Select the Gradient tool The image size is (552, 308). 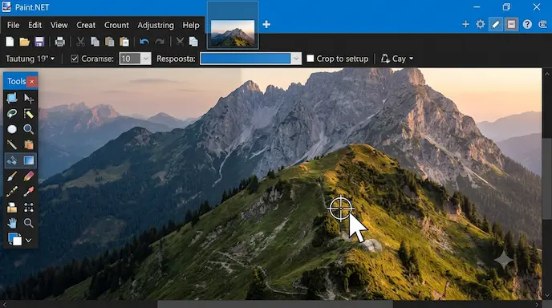(x=29, y=160)
